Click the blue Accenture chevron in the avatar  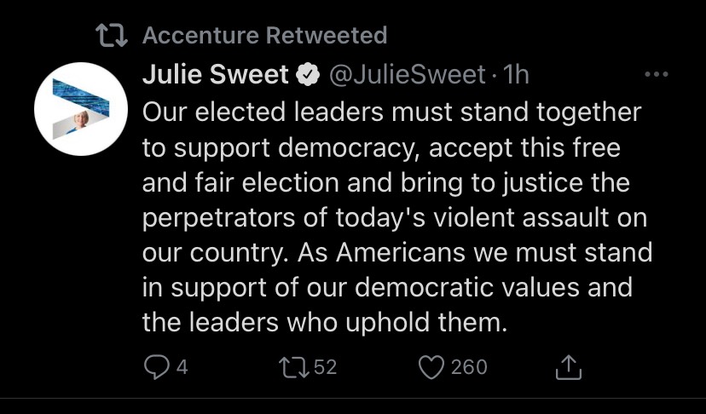point(81,97)
